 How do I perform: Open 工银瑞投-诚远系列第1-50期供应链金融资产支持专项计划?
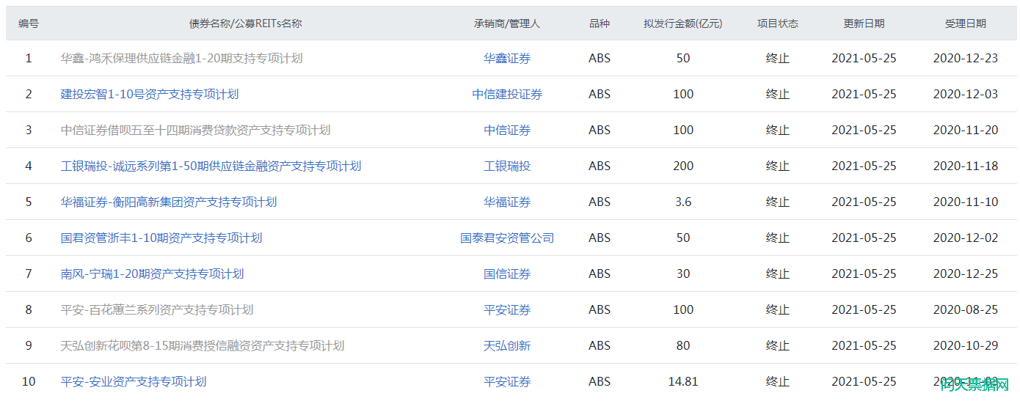(211, 166)
